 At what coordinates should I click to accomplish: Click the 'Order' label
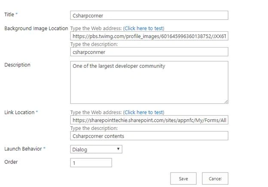tap(11, 162)
